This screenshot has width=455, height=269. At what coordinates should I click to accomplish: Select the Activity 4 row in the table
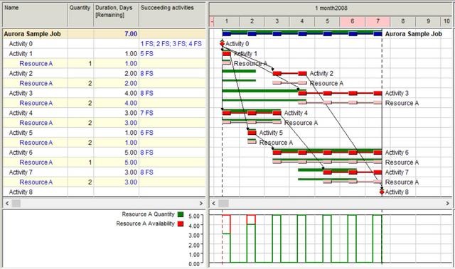(x=104, y=113)
